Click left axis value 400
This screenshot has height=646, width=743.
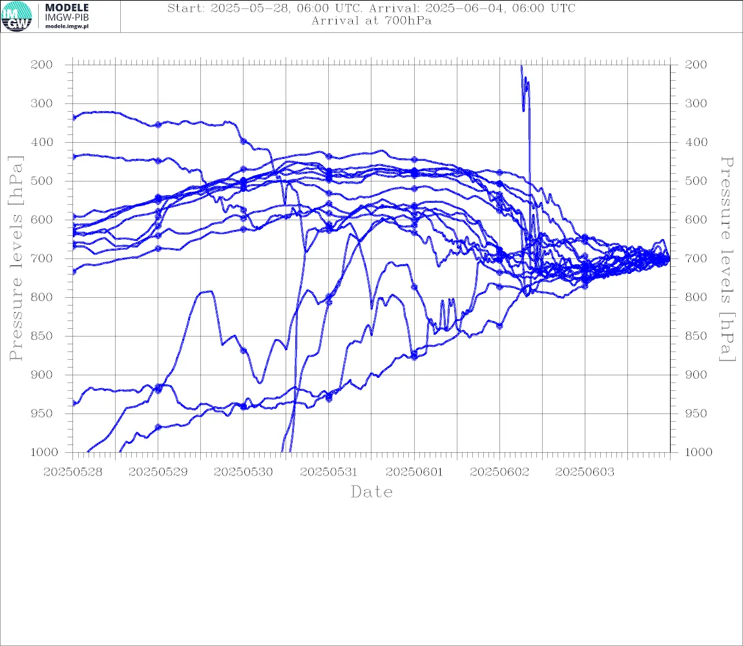[42, 142]
